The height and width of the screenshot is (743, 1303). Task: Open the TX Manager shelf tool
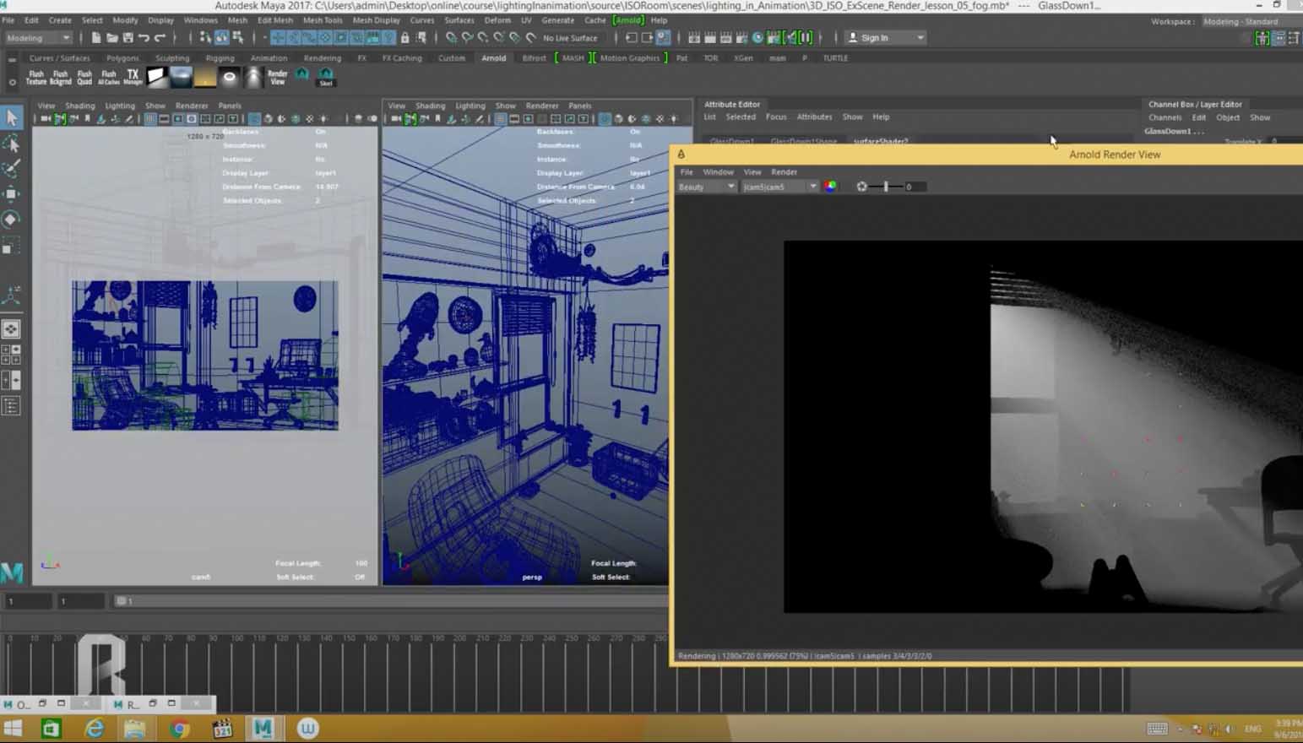(x=133, y=78)
